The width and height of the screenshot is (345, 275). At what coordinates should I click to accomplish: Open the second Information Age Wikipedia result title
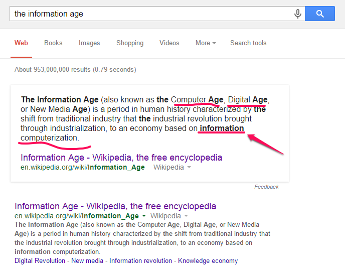pos(115,206)
